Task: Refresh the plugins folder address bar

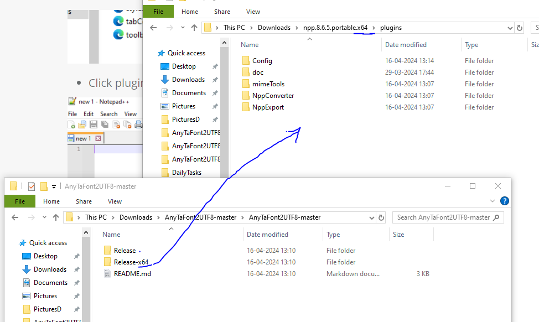Action: 519,28
